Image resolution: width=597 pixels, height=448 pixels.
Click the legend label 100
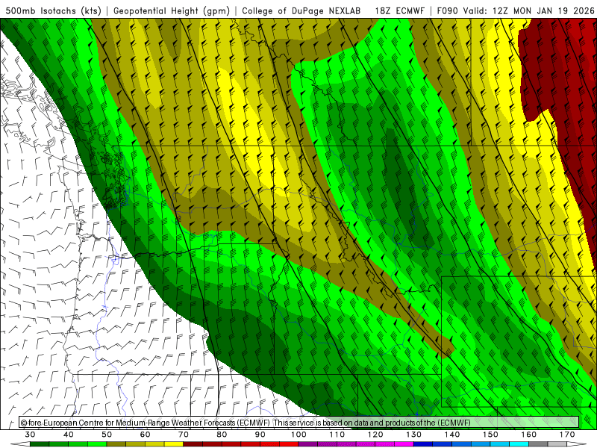[x=298, y=435]
